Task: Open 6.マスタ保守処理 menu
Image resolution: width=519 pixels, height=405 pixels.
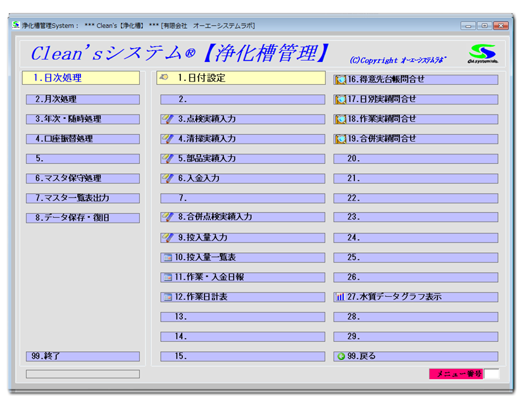Action: [x=83, y=178]
